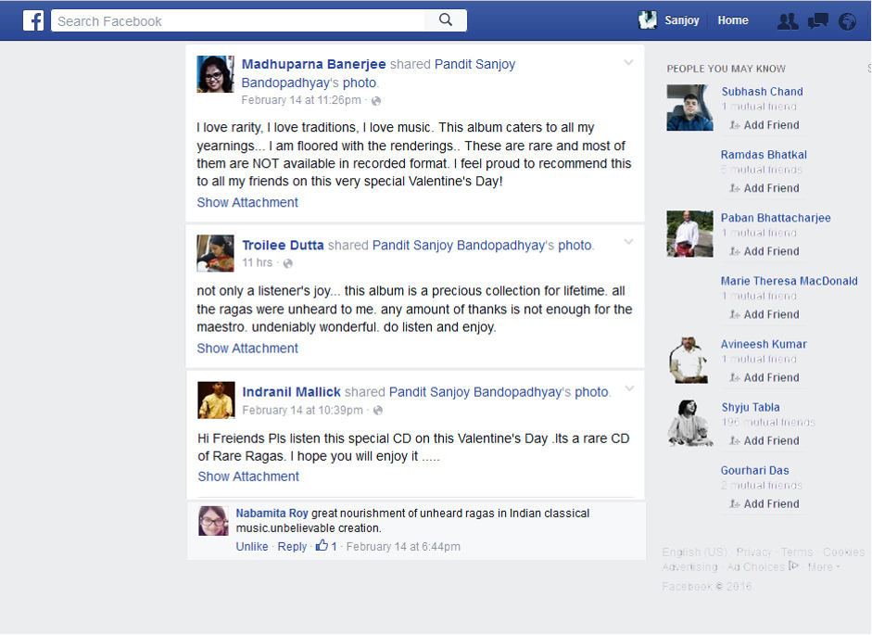
Task: Click Sanjoy's profile picture in top bar
Action: pyautogui.click(x=648, y=20)
